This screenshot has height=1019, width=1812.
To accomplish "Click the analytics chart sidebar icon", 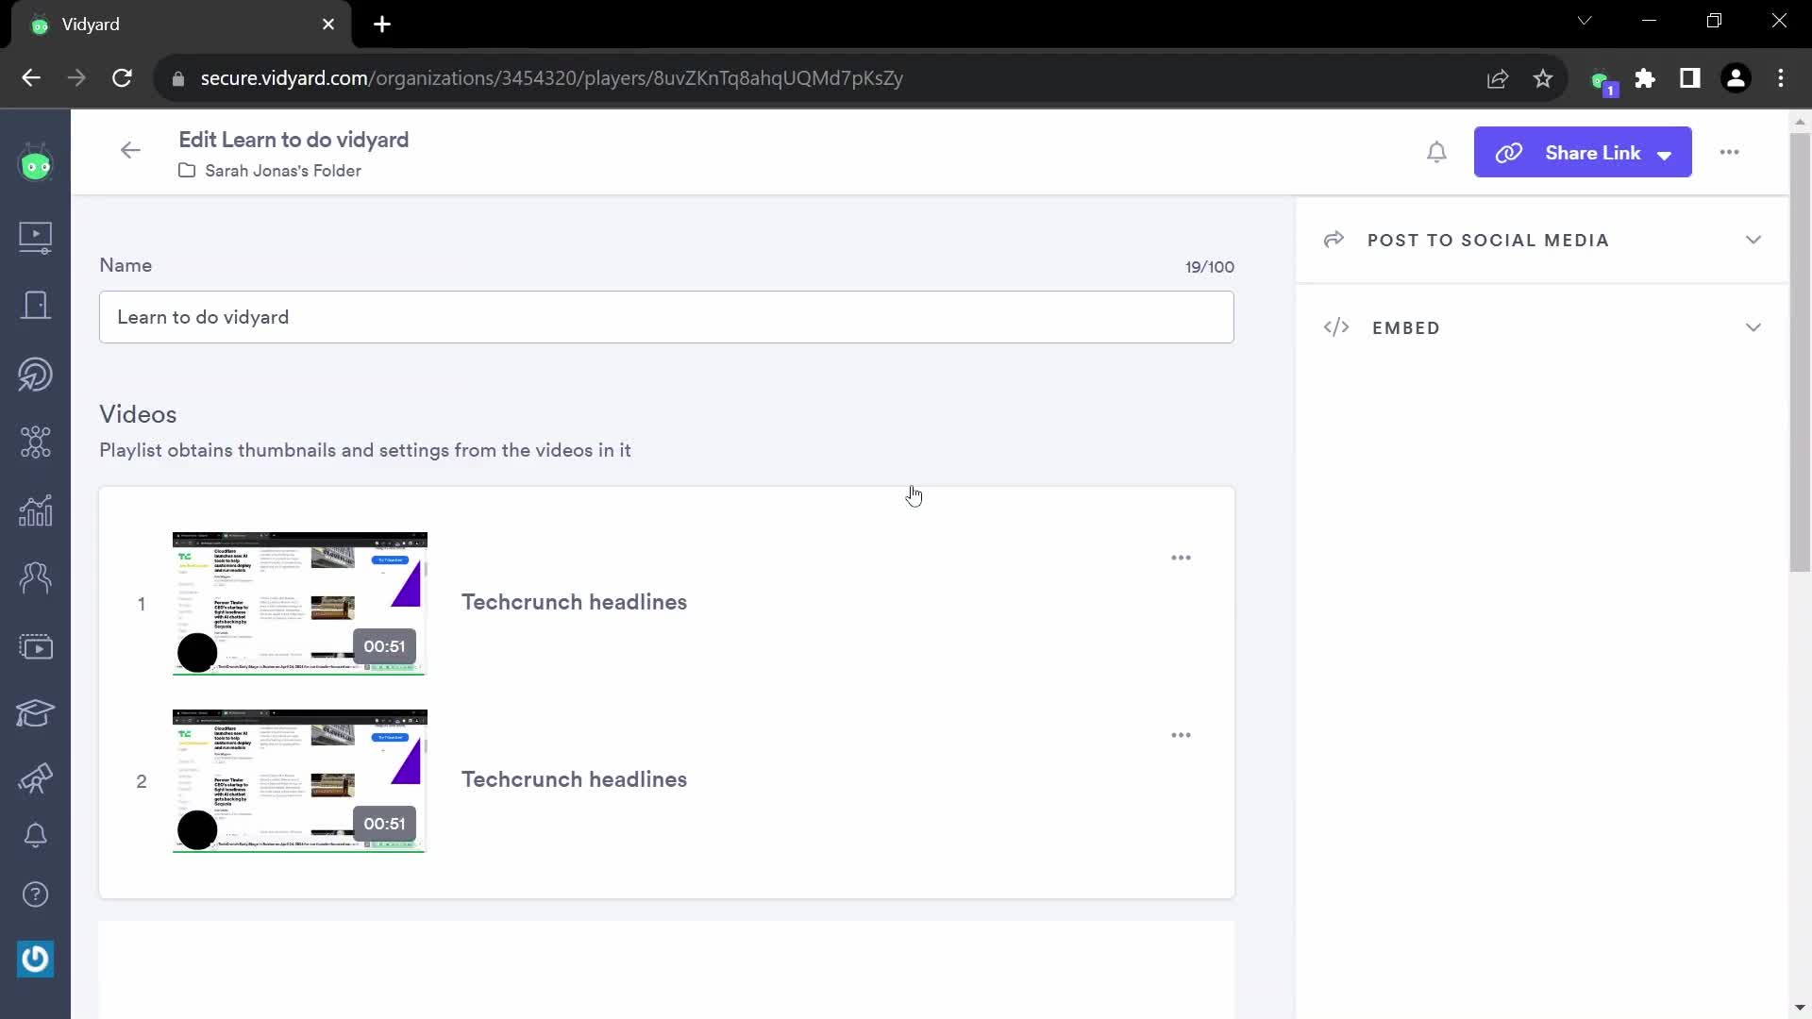I will pyautogui.click(x=35, y=510).
